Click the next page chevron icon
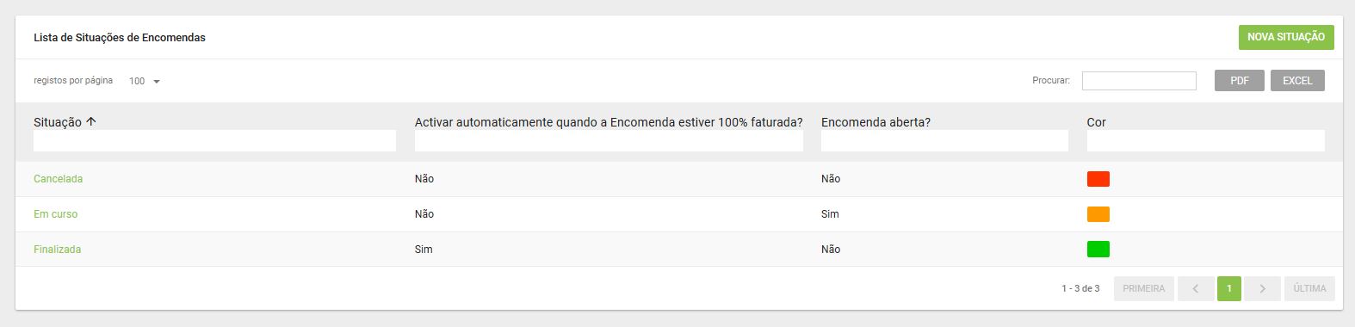Viewport: 1355px width, 327px height. [x=1262, y=288]
